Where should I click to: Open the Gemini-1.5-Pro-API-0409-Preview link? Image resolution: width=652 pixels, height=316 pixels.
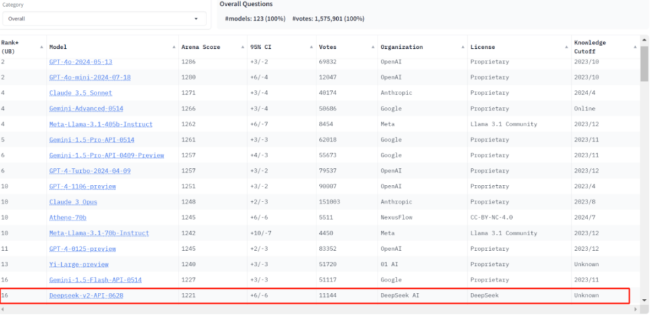click(107, 155)
